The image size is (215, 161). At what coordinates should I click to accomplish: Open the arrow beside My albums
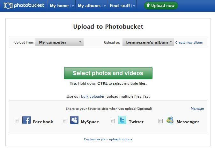(x=104, y=6)
